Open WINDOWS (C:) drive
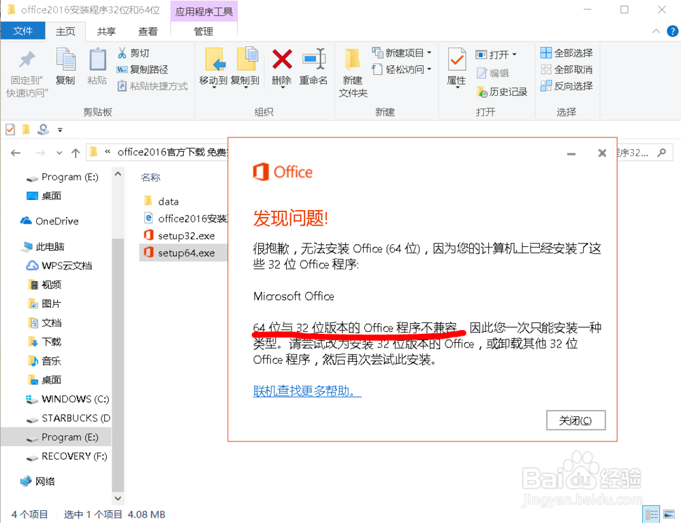This screenshot has width=681, height=523. point(67,399)
